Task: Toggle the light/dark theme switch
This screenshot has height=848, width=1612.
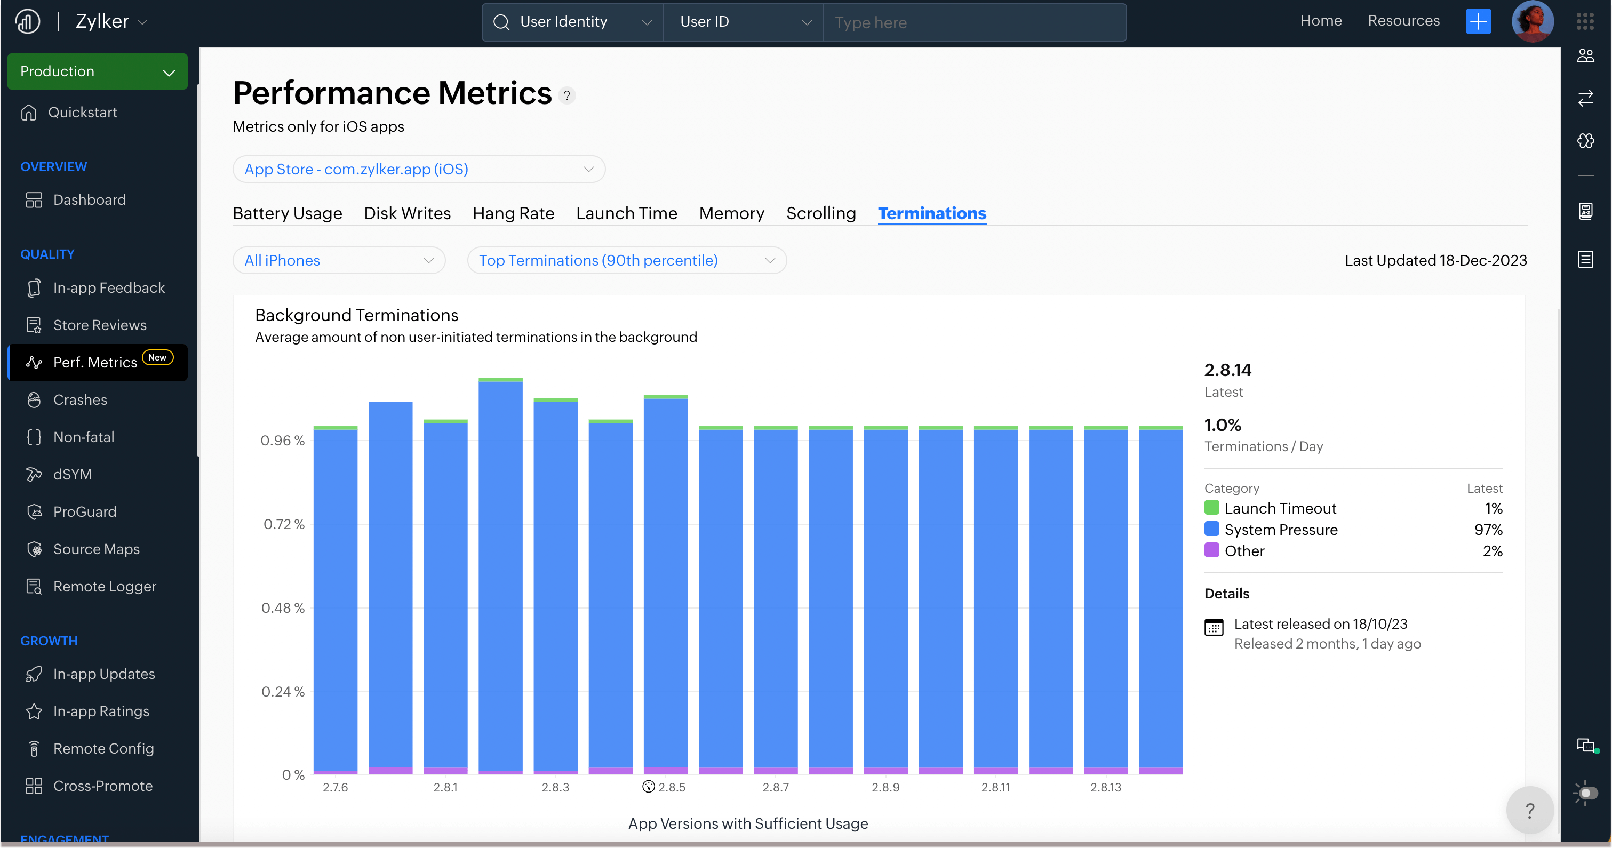Action: coord(1585,793)
